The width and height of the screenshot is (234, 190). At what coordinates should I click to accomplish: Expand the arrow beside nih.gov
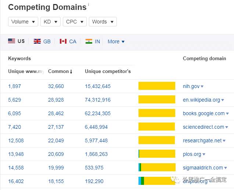tap(202, 87)
